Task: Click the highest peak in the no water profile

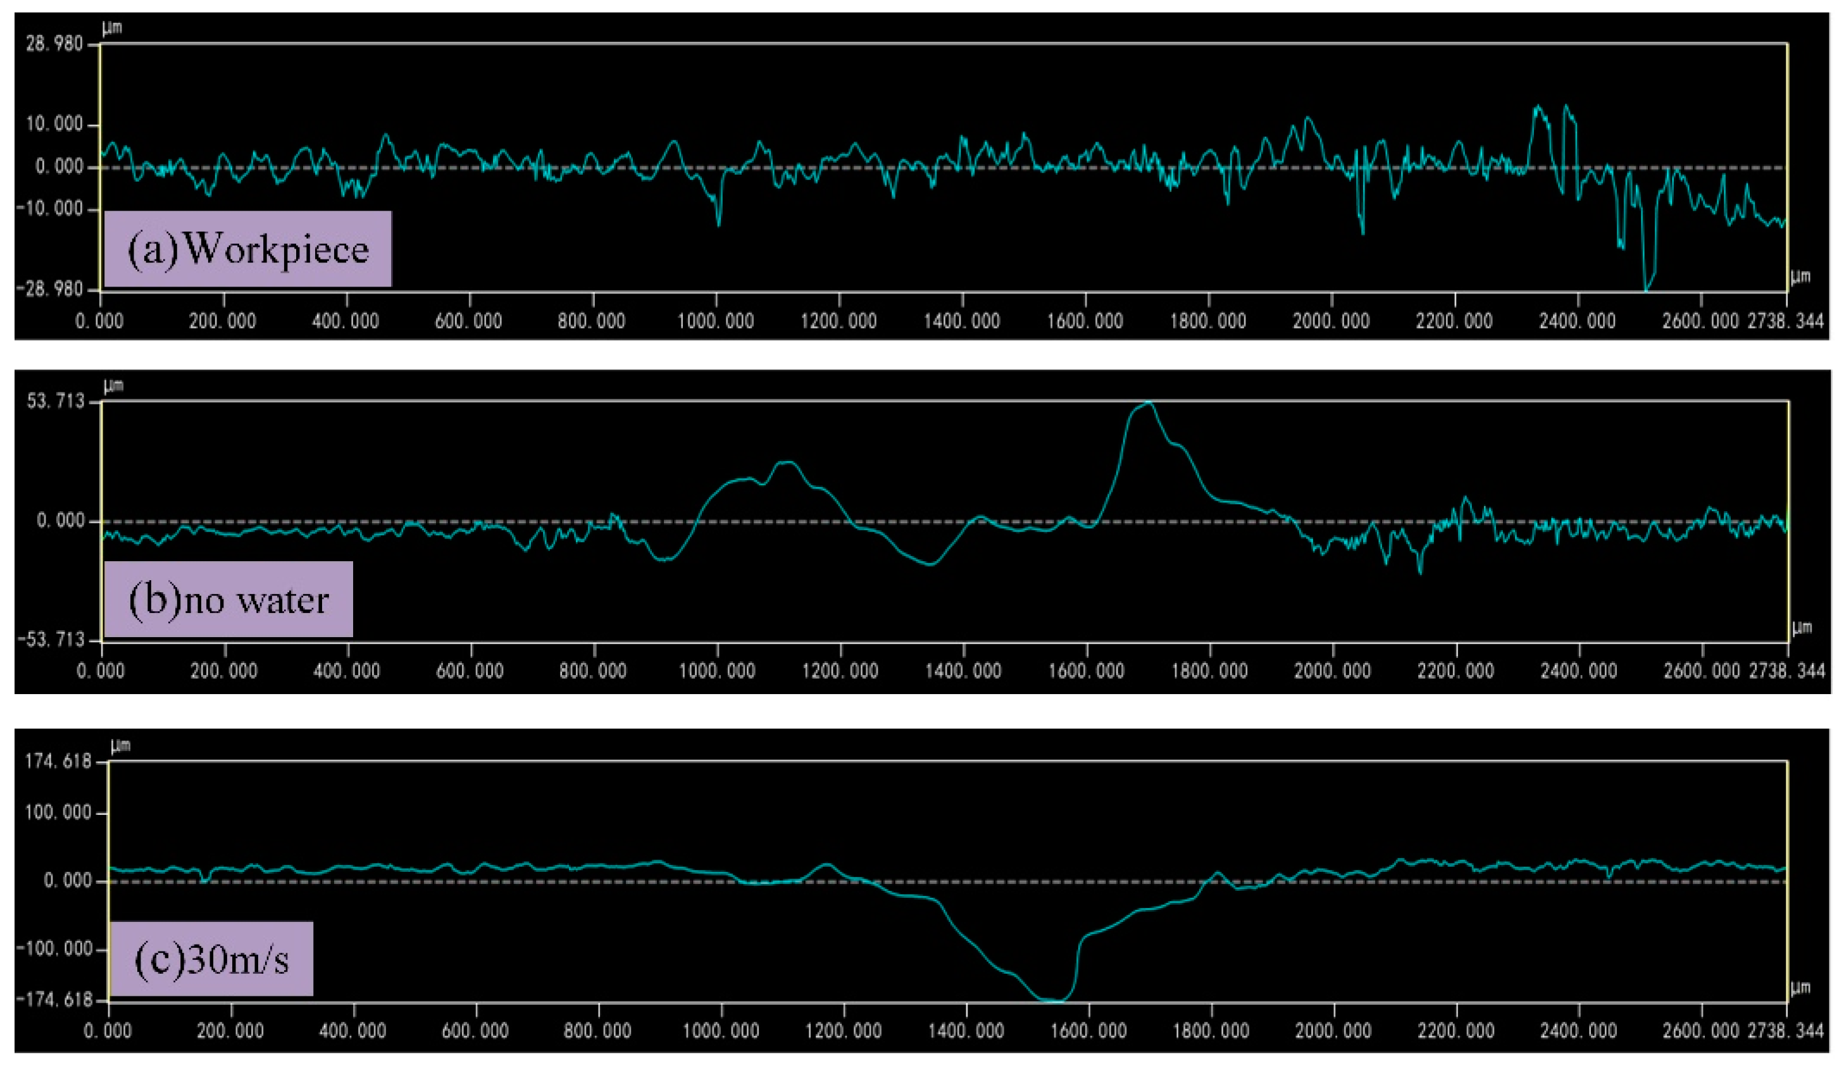Action: 1149,404
